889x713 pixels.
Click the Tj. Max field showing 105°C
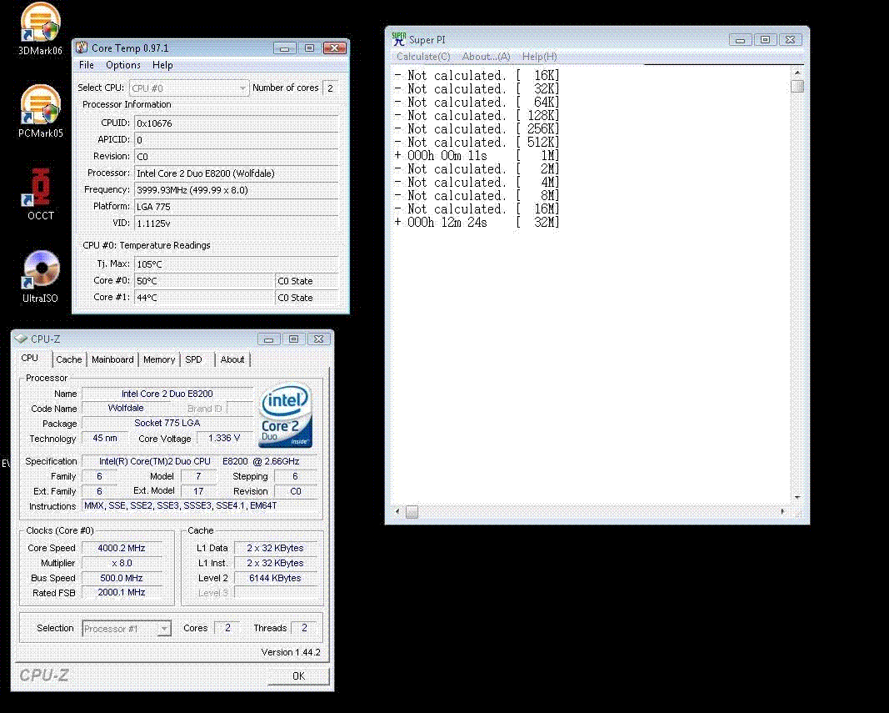click(236, 264)
